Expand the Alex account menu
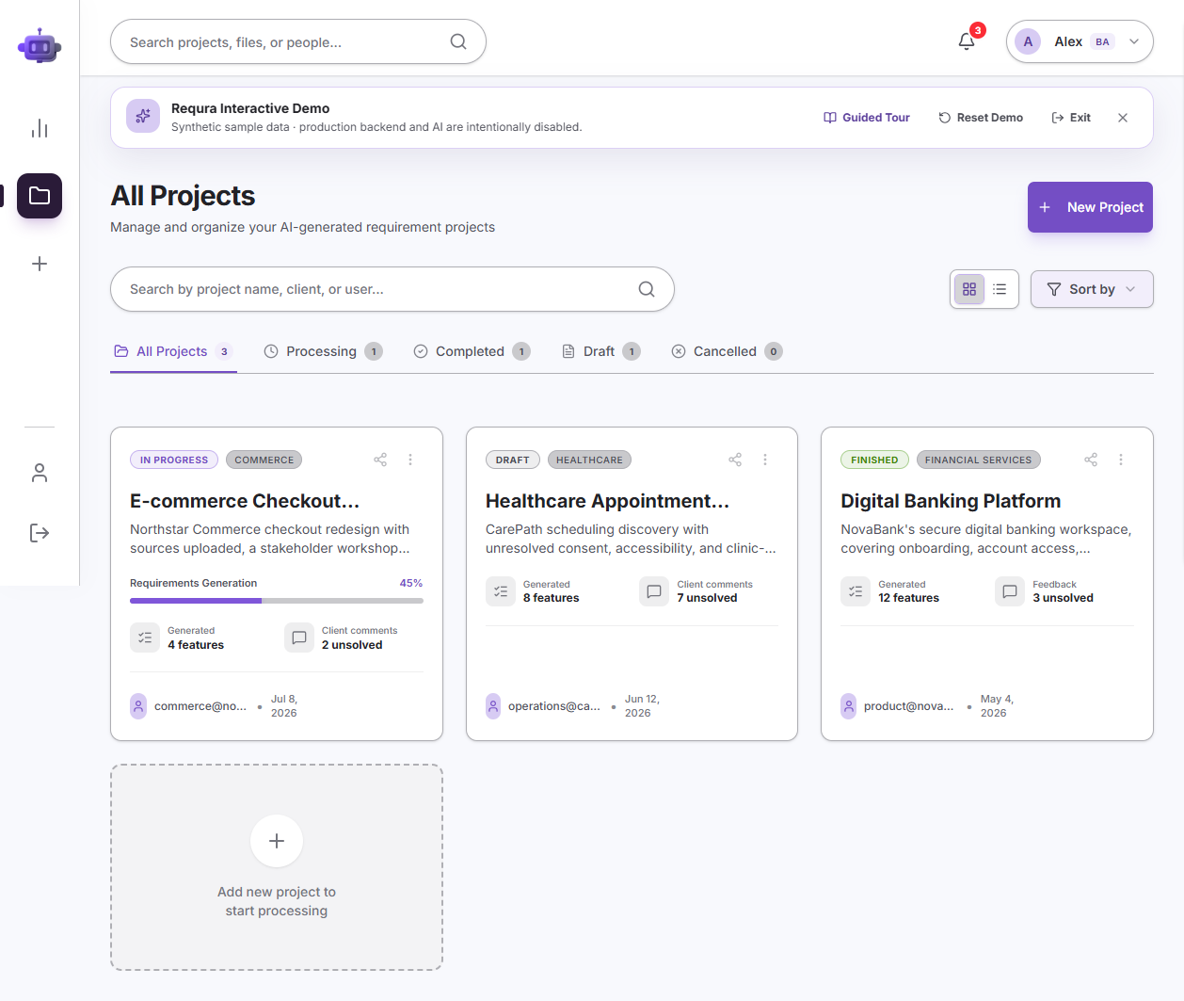1184x1001 pixels. (x=1080, y=41)
